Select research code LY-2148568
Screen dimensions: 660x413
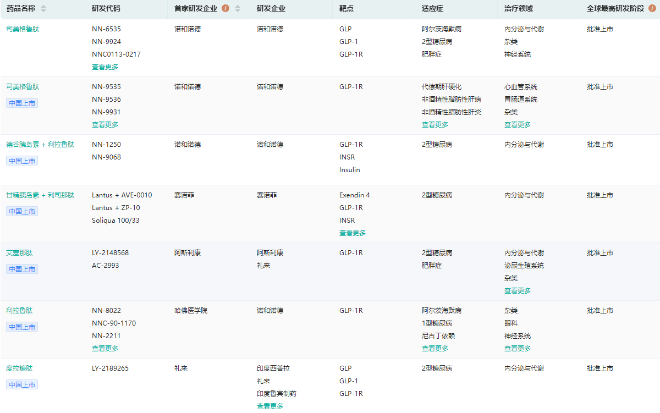click(x=109, y=253)
